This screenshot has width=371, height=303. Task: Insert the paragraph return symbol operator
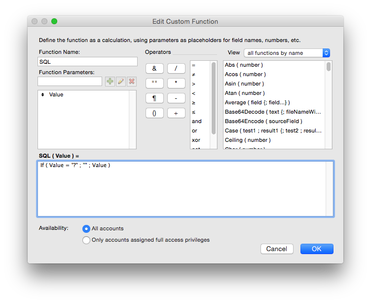tap(154, 98)
